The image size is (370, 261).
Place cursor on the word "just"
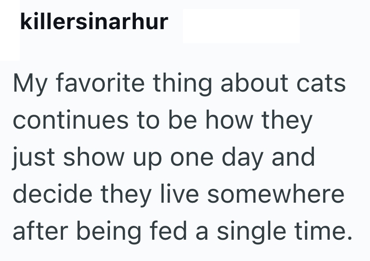[x=32, y=157]
